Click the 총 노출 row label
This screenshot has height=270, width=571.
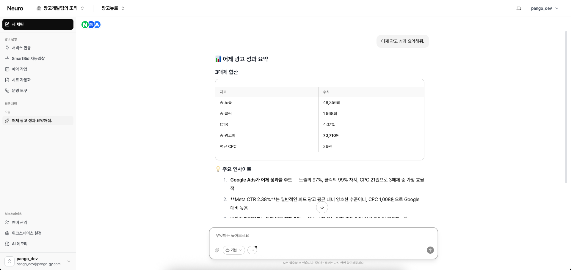[x=226, y=102]
